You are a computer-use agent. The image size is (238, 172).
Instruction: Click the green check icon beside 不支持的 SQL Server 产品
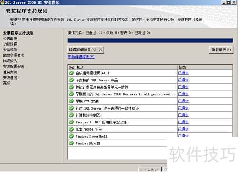click(71, 80)
